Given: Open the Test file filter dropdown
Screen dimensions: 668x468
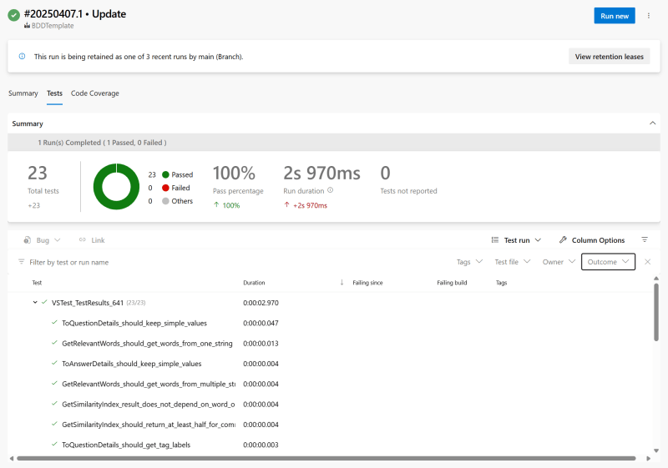Looking at the screenshot, I should click(512, 262).
